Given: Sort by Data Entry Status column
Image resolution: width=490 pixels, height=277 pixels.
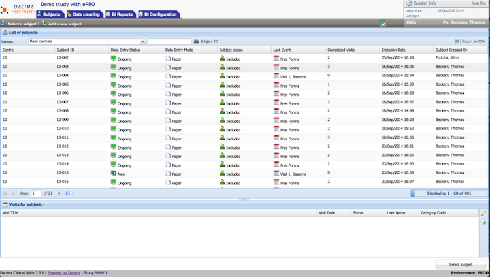Looking at the screenshot, I should (x=136, y=50).
